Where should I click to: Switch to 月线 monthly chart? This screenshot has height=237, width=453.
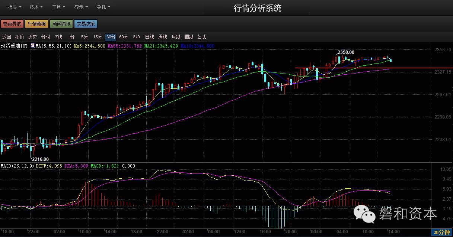(176, 37)
